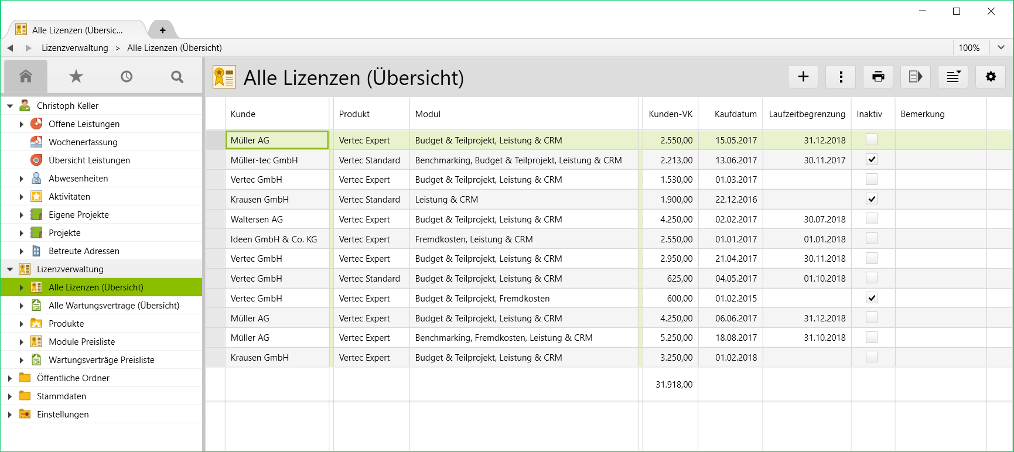Print the license overview list
The width and height of the screenshot is (1014, 452).
point(878,77)
